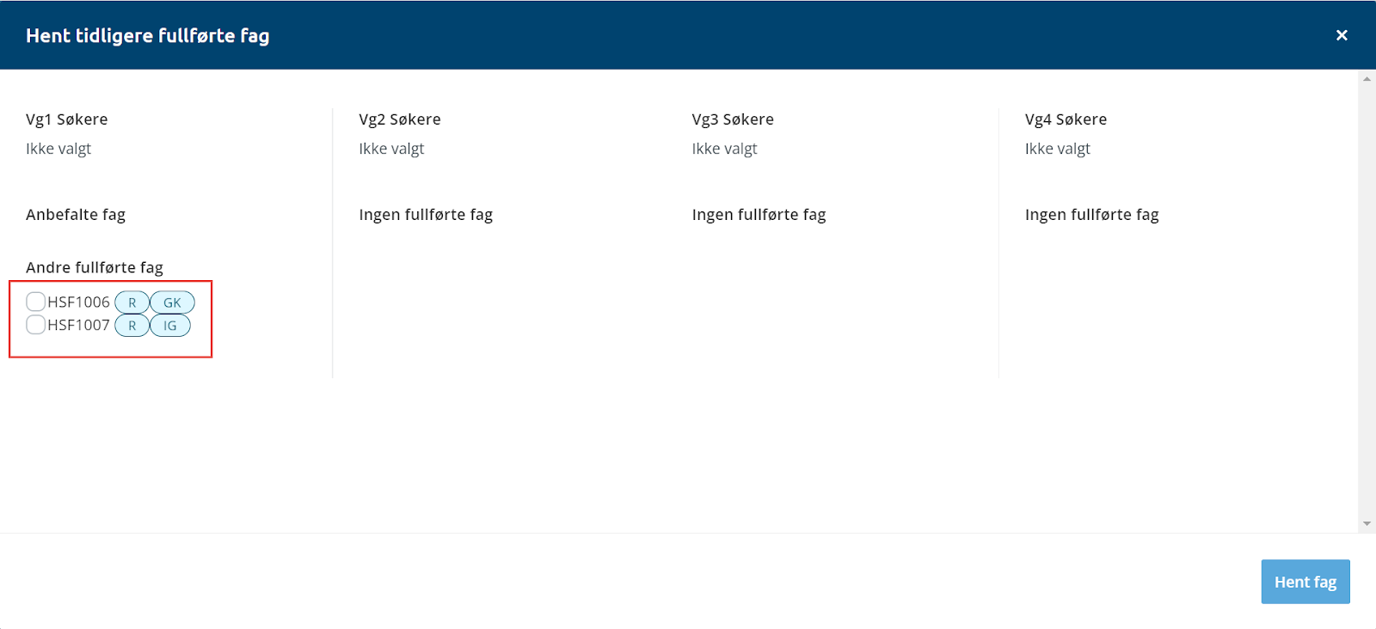The width and height of the screenshot is (1376, 629).
Task: Tick the HSF1006 checkbox
Action: click(35, 302)
